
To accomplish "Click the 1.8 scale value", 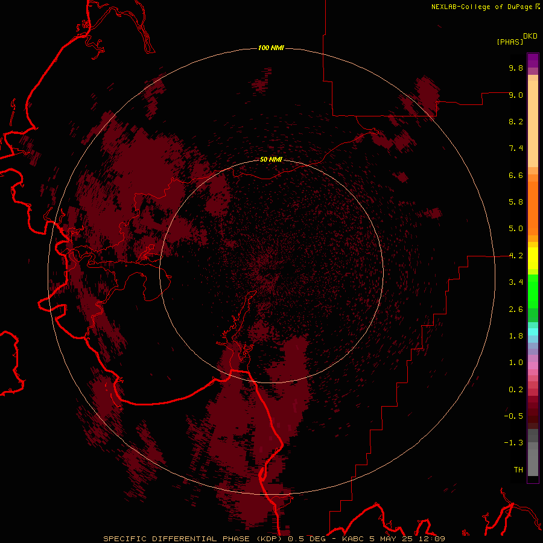I will (x=516, y=336).
